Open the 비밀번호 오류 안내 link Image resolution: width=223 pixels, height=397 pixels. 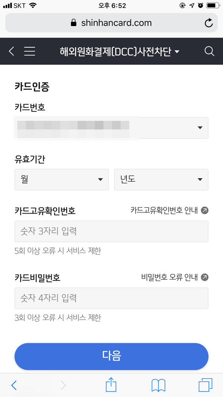(x=169, y=277)
